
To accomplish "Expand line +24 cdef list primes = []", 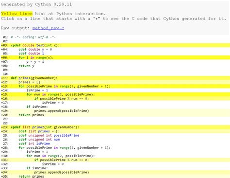I will [115, 131].
